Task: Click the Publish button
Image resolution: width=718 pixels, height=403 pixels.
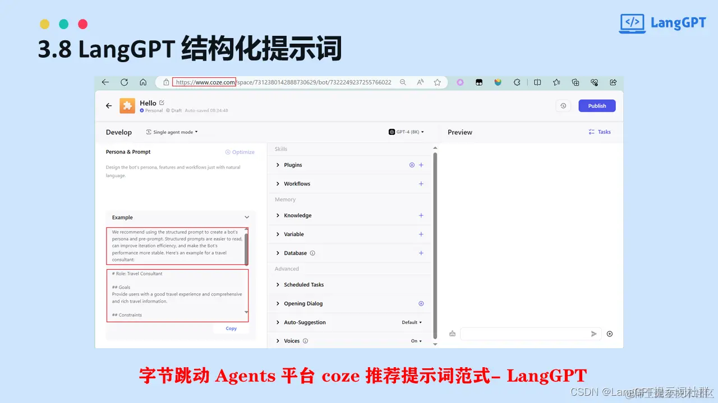Action: pyautogui.click(x=596, y=105)
